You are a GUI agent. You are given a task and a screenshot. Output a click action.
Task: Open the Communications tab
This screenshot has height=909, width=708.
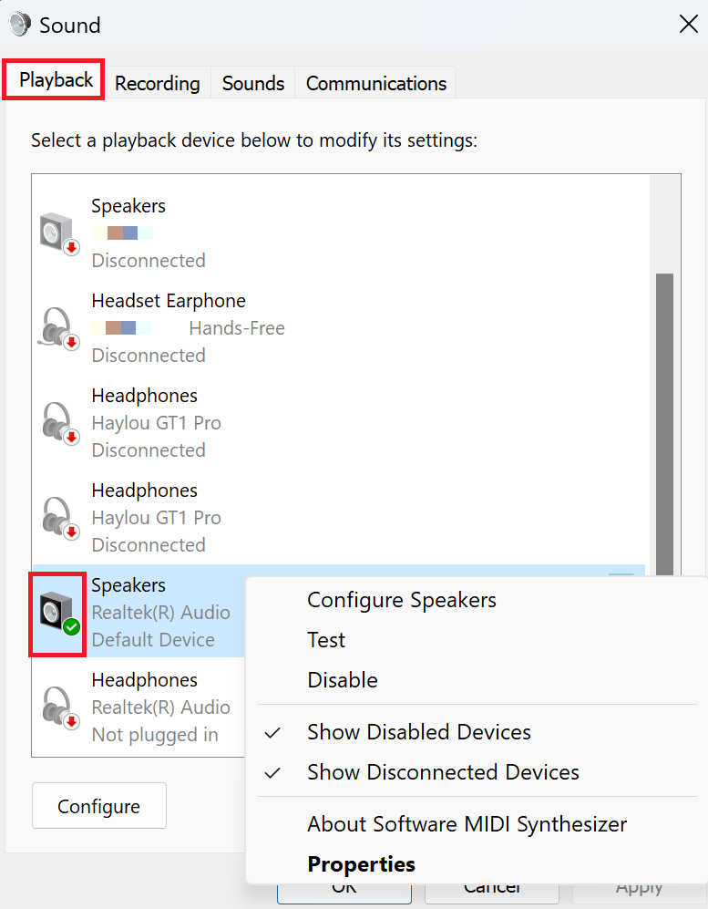(375, 83)
